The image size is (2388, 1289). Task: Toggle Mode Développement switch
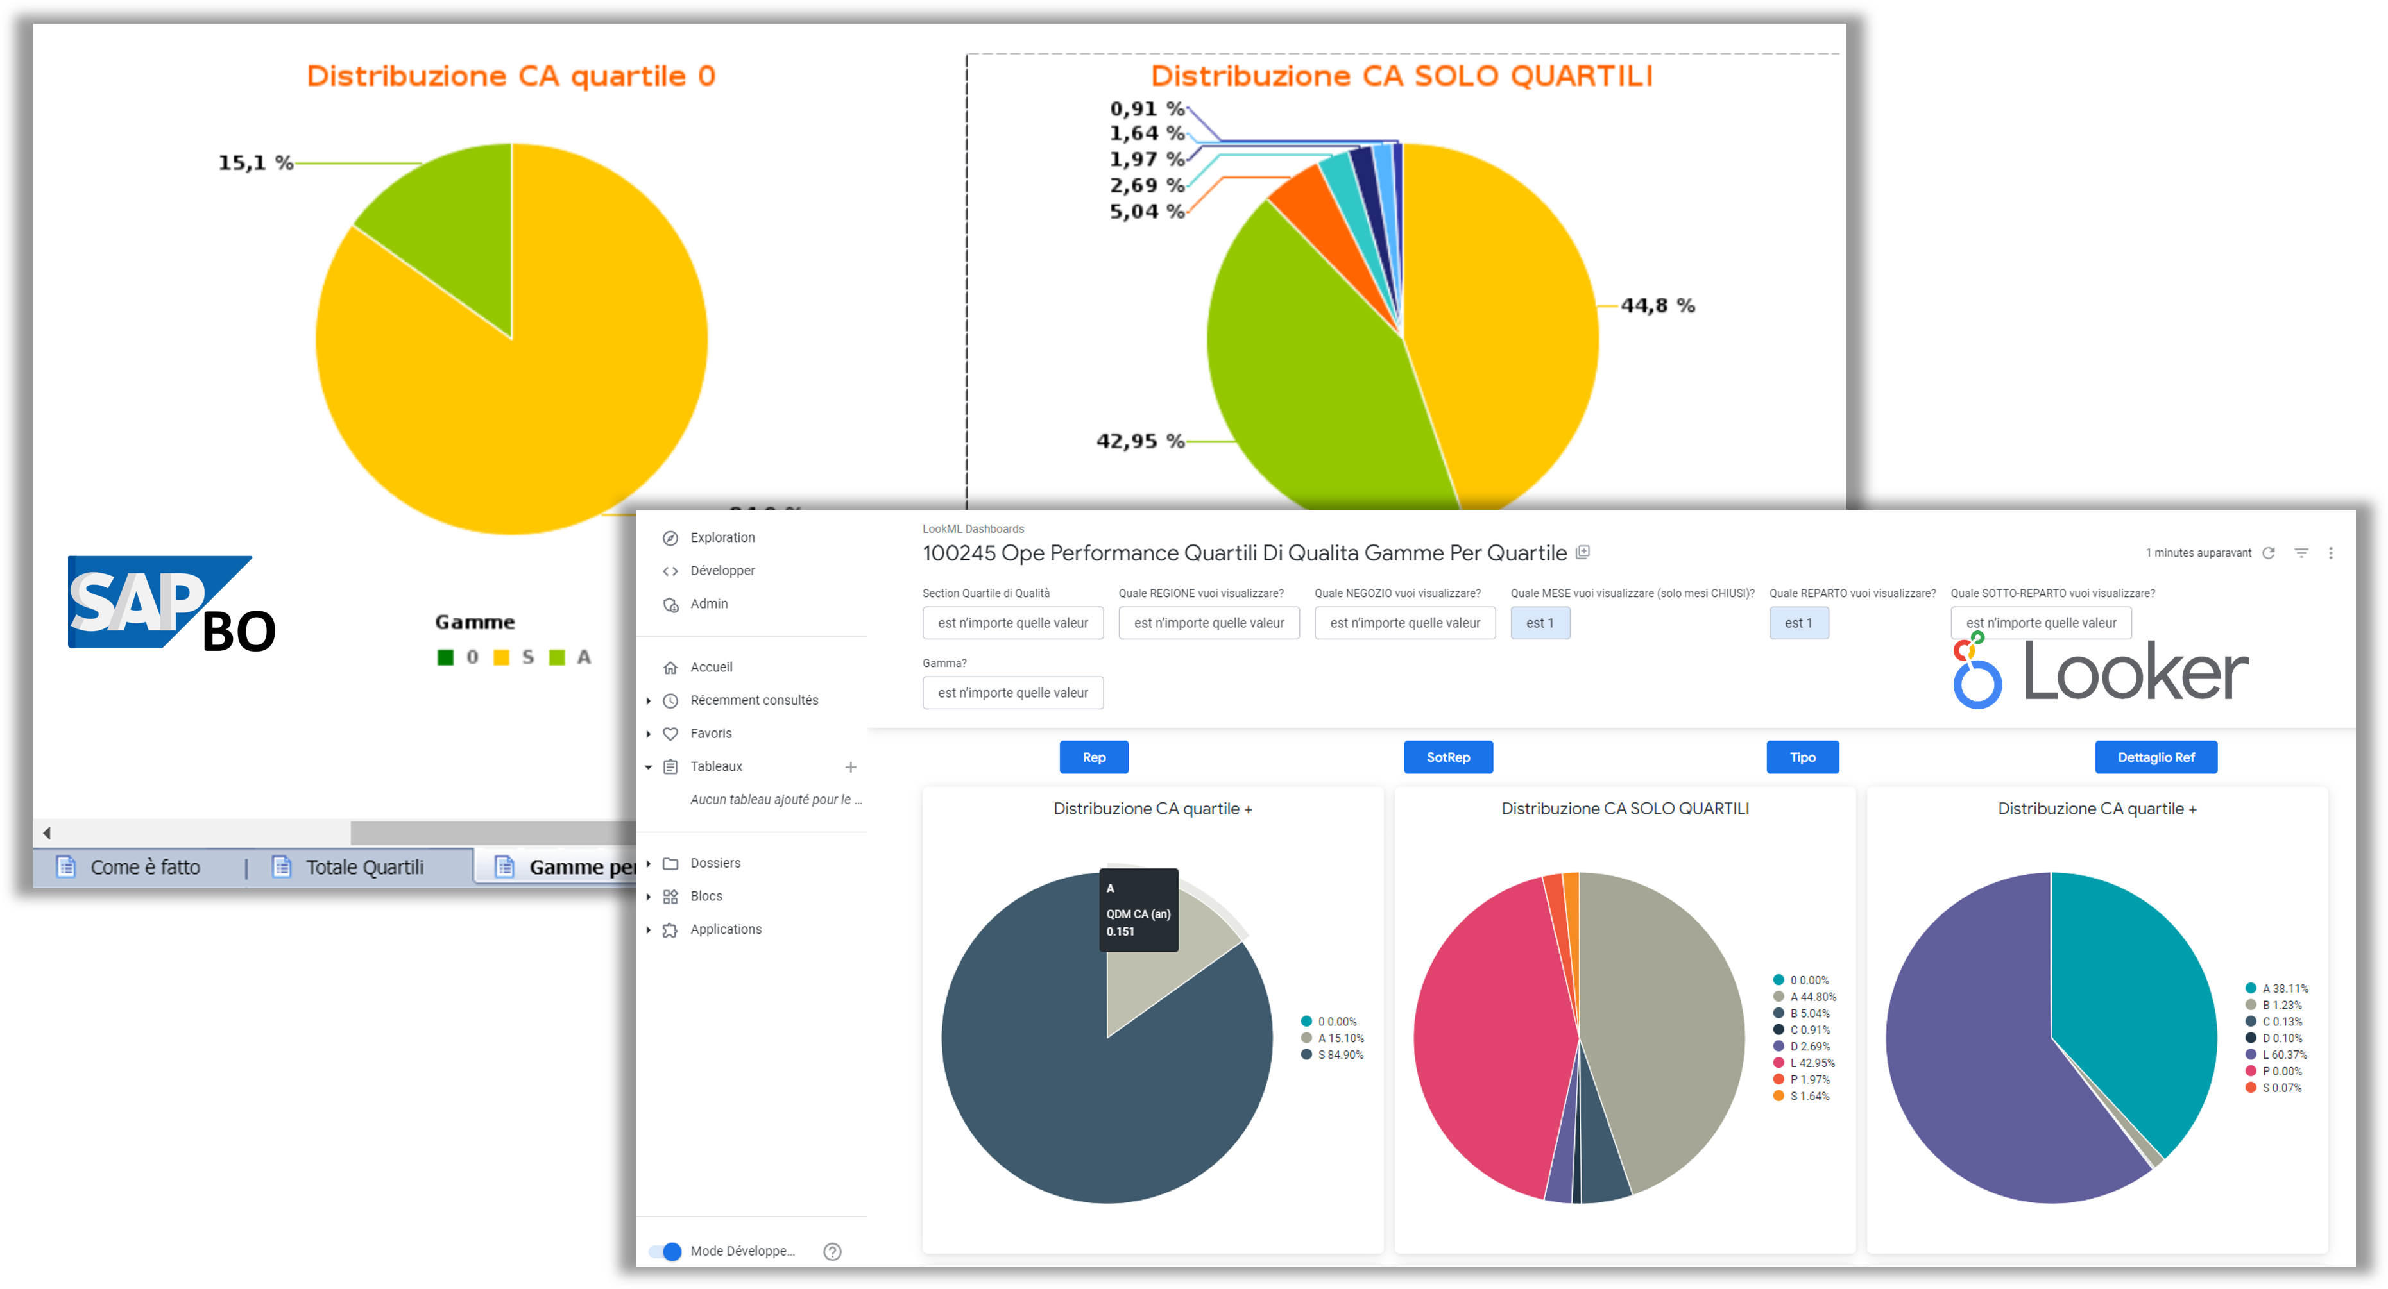point(665,1251)
